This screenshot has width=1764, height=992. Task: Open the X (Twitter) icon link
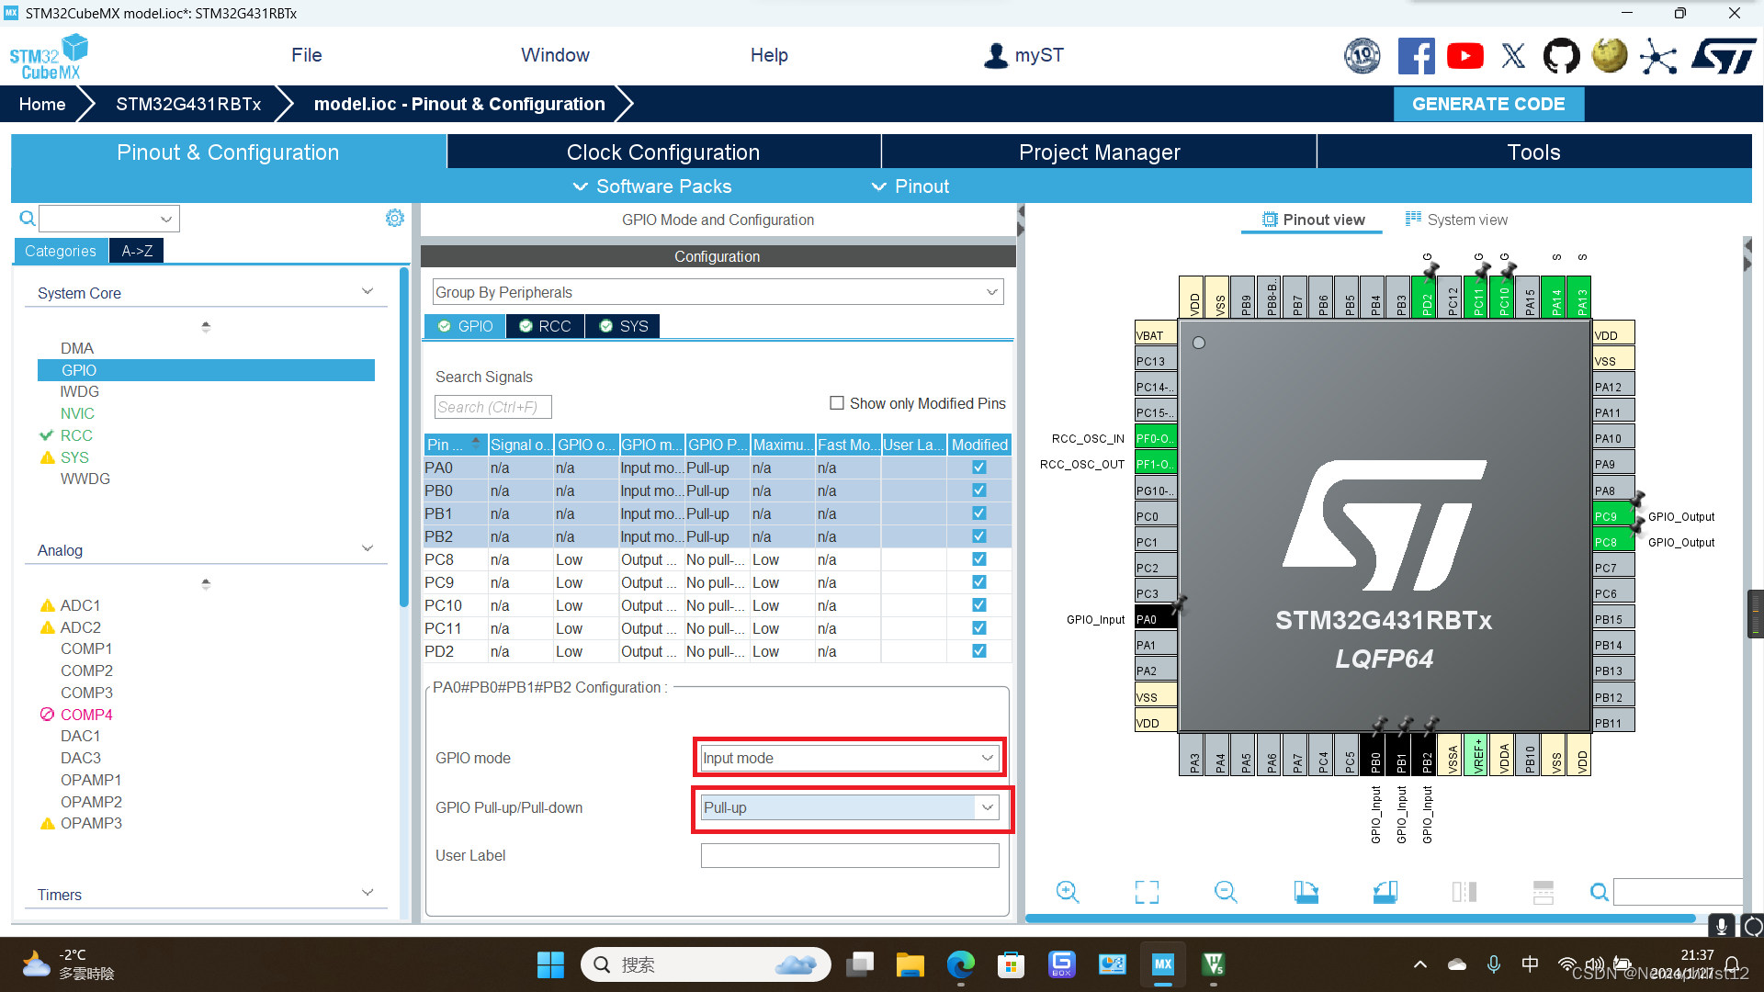pos(1513,56)
